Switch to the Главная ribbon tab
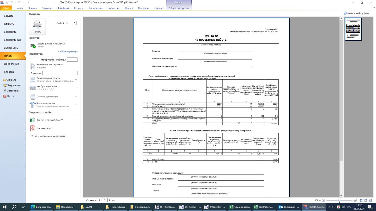Screen dimensions: 376x211 (x=19, y=8)
